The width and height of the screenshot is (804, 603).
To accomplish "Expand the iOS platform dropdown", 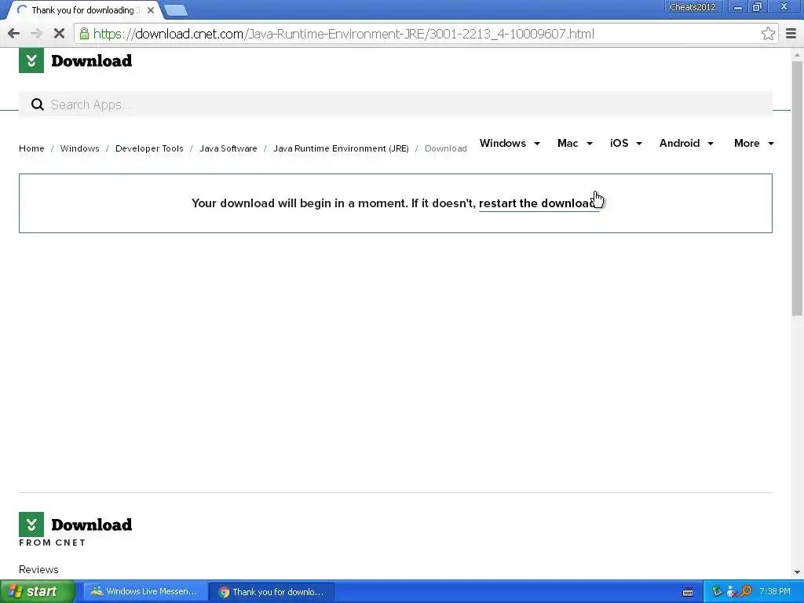I will 626,143.
